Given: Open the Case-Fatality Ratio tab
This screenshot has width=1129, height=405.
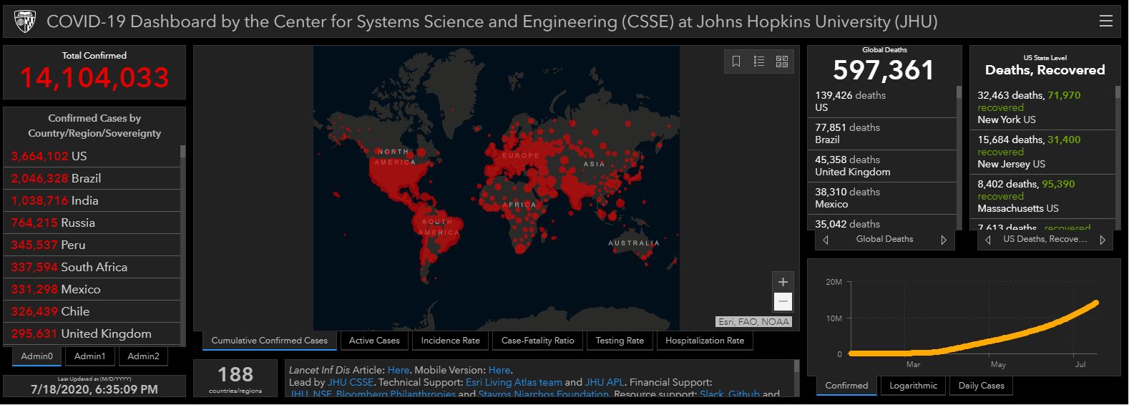Looking at the screenshot, I should coord(538,341).
